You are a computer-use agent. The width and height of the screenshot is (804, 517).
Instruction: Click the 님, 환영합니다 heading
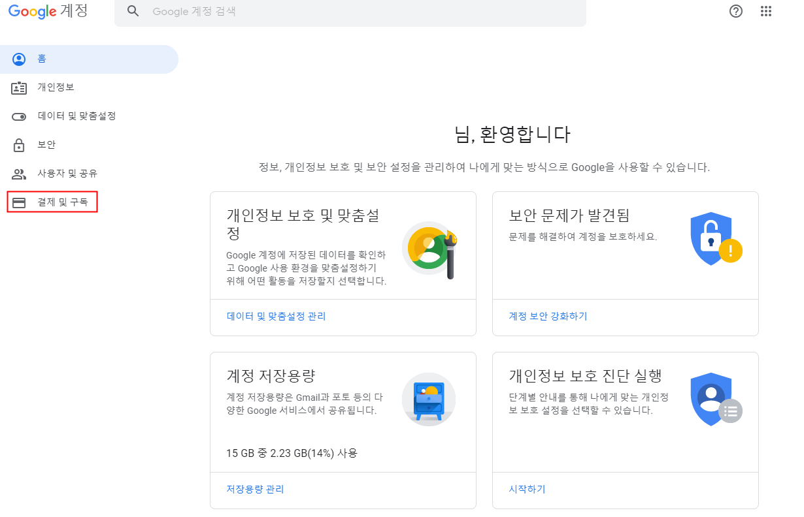(512, 135)
